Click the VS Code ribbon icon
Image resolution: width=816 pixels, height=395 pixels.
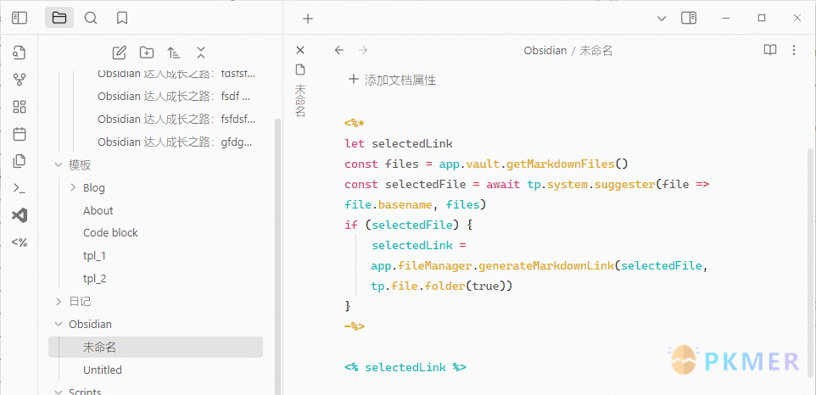[20, 215]
